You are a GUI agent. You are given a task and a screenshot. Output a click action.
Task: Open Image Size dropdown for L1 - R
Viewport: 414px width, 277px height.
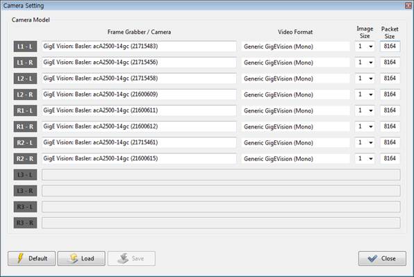click(x=365, y=62)
